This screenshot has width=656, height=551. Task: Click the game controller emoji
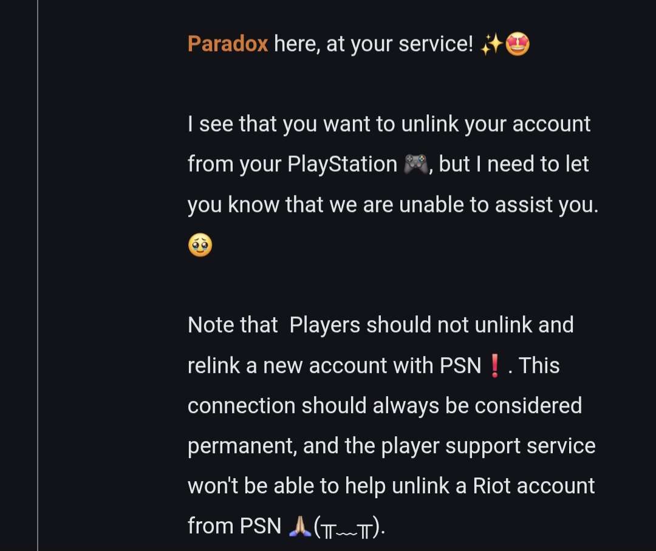[415, 164]
